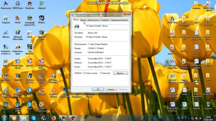This screenshot has height=121, width=216.
Task: Open the Minecraft desktop shortcut
Action: (x=29, y=21)
